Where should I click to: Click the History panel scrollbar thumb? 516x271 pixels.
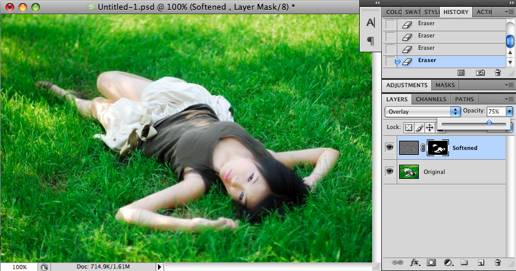pyautogui.click(x=510, y=41)
